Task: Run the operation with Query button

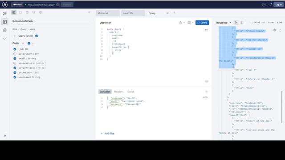Action: [202, 23]
